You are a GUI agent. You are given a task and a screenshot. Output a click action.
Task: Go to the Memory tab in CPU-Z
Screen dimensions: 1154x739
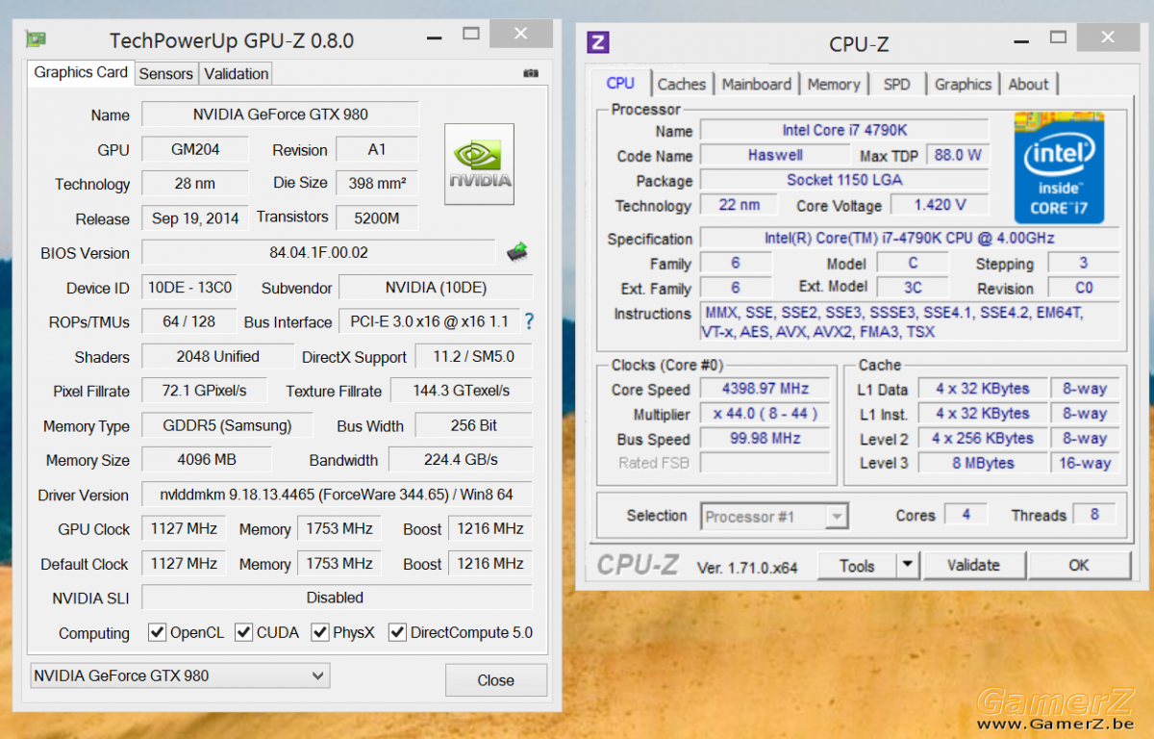click(x=834, y=84)
